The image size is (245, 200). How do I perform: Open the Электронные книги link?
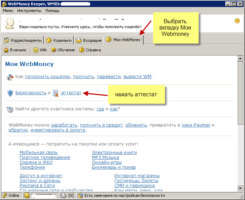click(114, 153)
